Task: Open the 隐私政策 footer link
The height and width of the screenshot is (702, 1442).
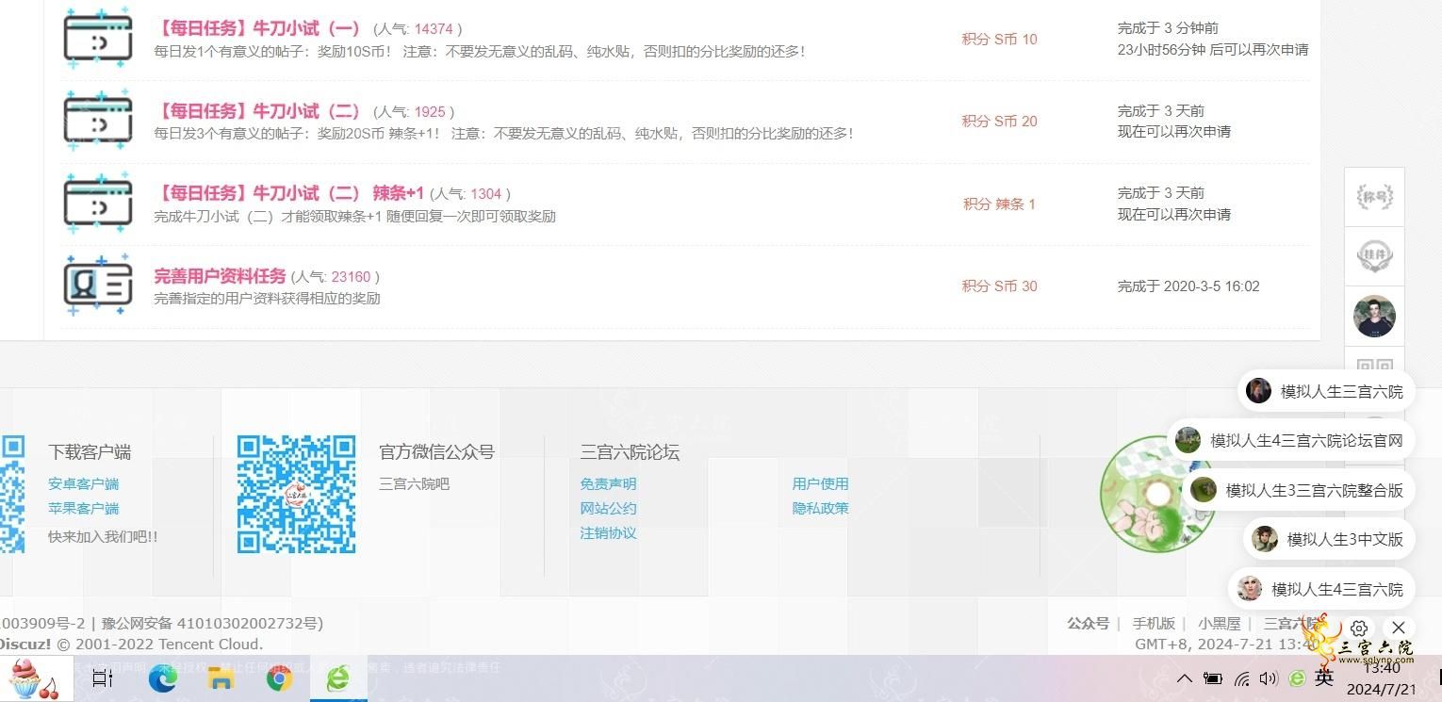Action: click(821, 508)
